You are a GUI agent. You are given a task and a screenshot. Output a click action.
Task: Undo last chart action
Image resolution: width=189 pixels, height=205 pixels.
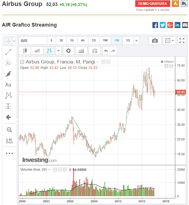pos(106,51)
